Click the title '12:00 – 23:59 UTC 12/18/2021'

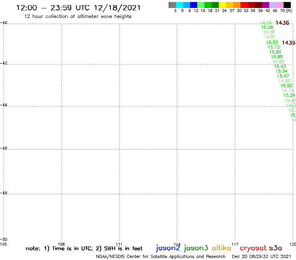[78, 8]
